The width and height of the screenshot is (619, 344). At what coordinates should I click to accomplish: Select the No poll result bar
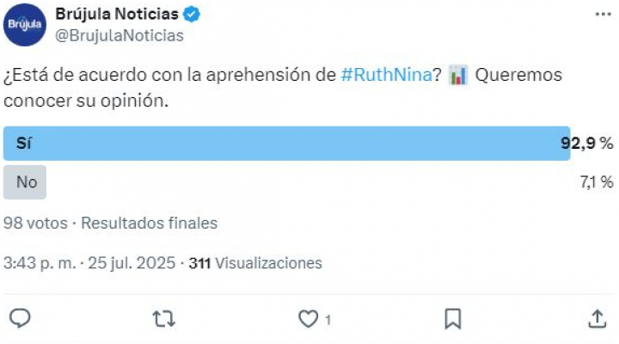pos(25,182)
